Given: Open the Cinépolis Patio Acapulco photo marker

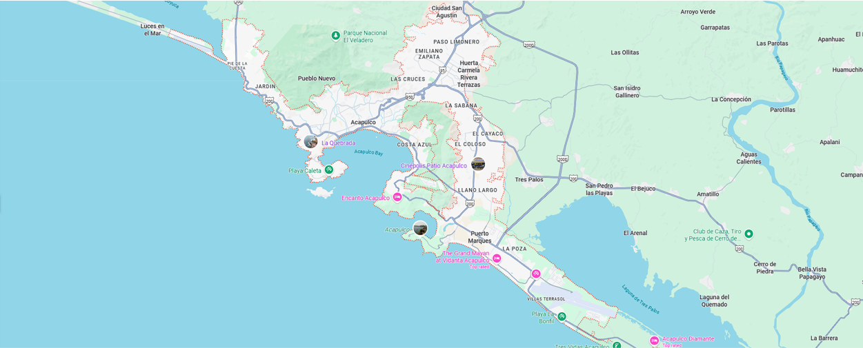Looking at the screenshot, I should [x=478, y=164].
